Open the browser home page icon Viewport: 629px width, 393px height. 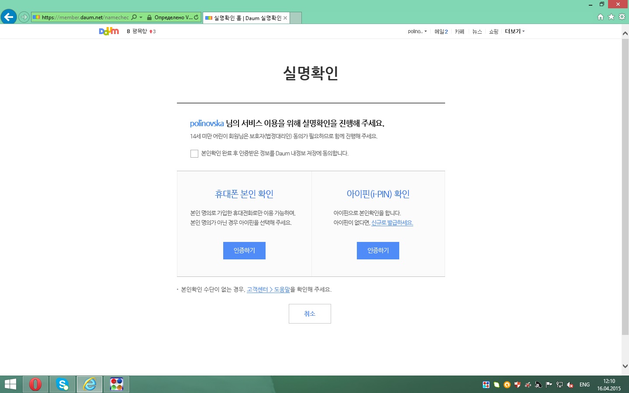point(601,17)
